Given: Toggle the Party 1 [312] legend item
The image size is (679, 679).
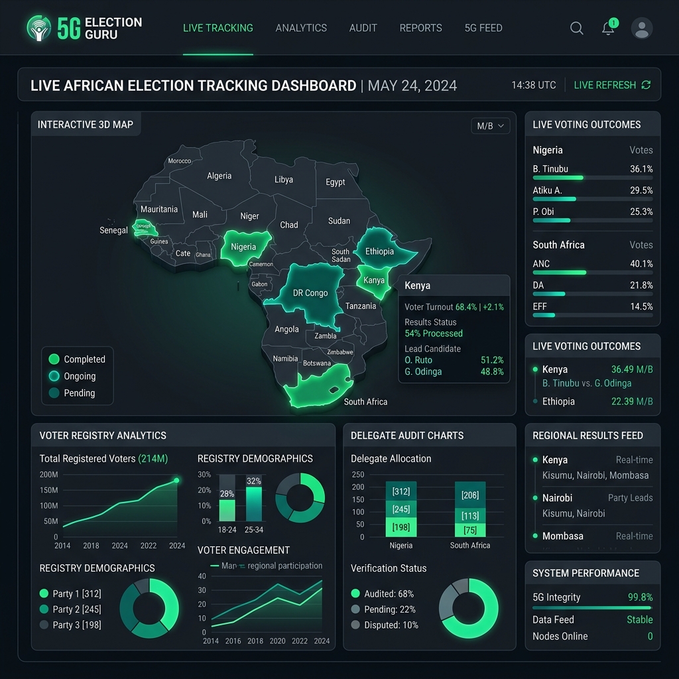Looking at the screenshot, I should pyautogui.click(x=70, y=593).
